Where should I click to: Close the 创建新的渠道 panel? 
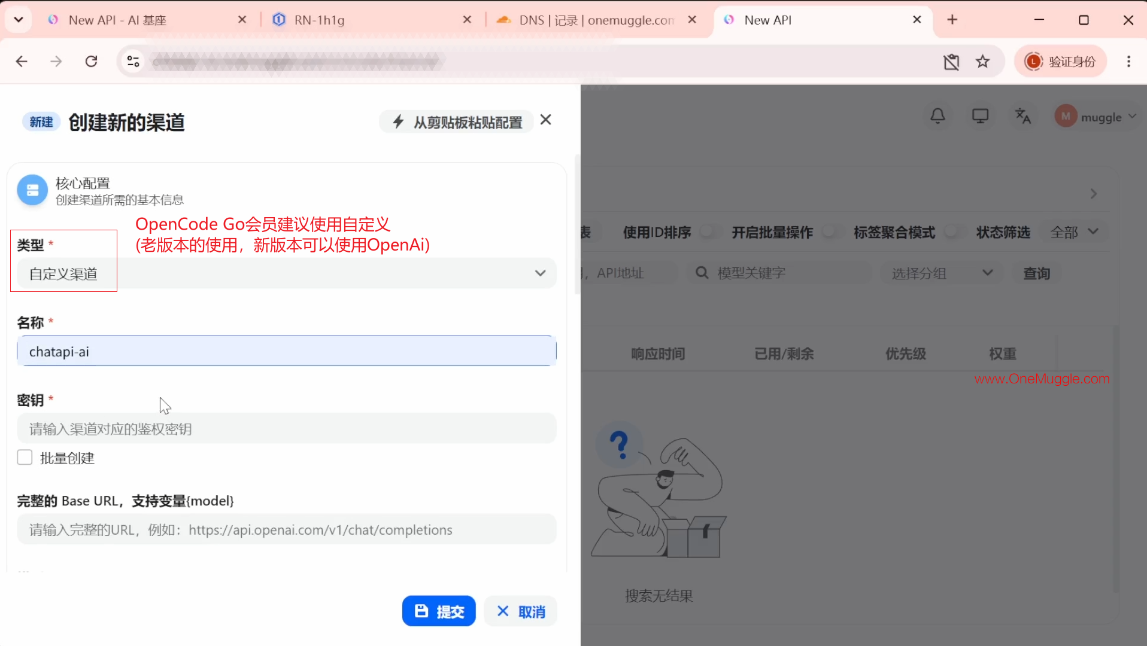[x=545, y=120]
